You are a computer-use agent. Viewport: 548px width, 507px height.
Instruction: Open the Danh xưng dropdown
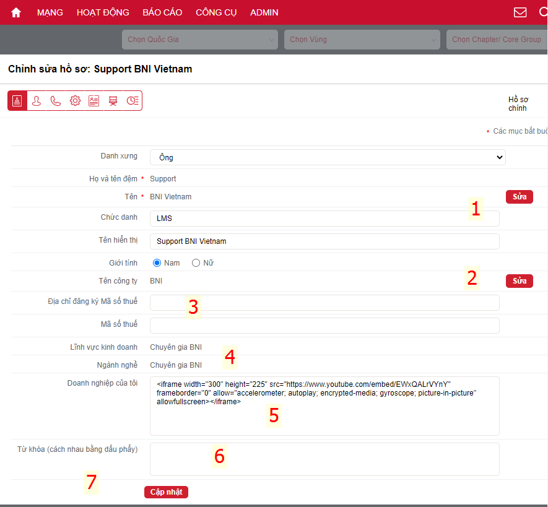[328, 157]
